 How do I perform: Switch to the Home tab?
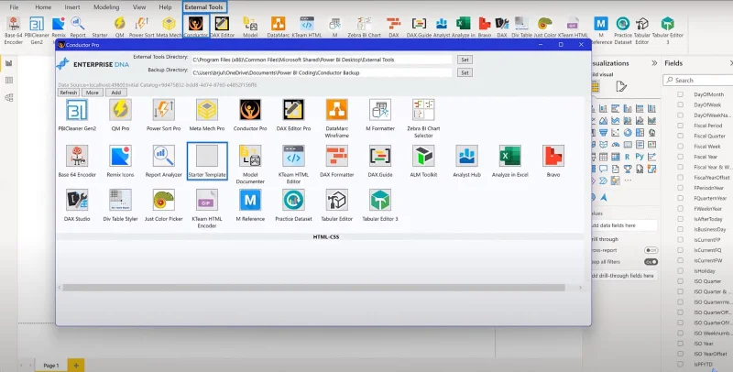(x=43, y=7)
